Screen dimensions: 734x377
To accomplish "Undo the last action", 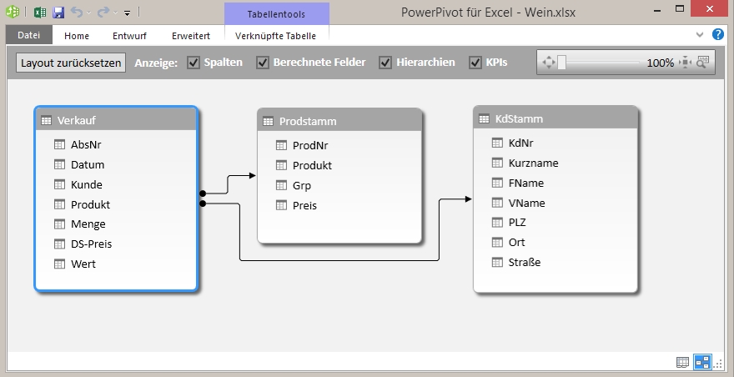I will [x=76, y=13].
